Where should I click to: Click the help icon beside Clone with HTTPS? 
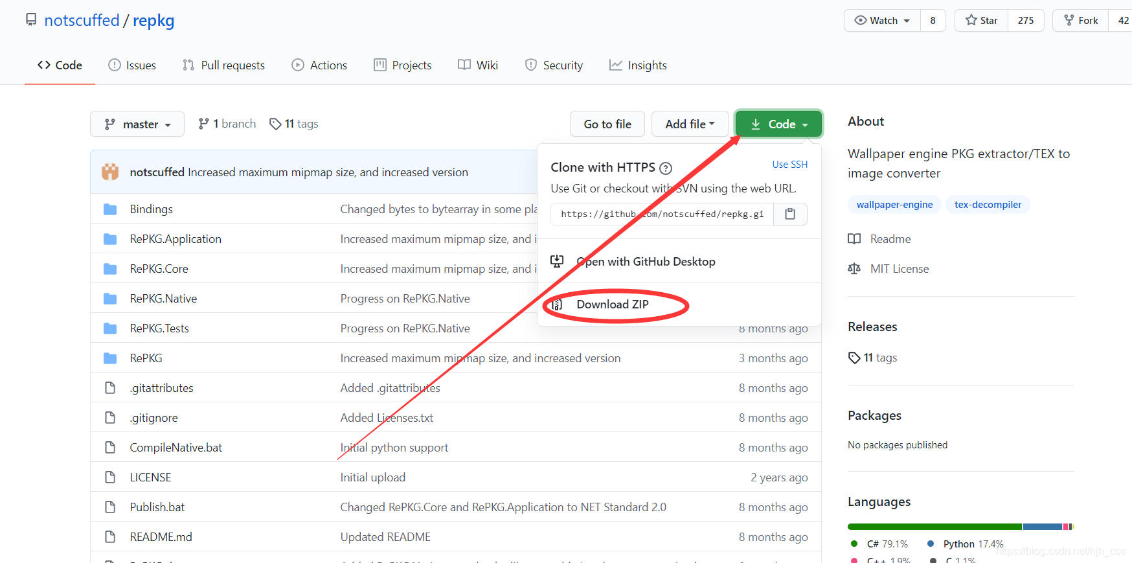coord(666,168)
